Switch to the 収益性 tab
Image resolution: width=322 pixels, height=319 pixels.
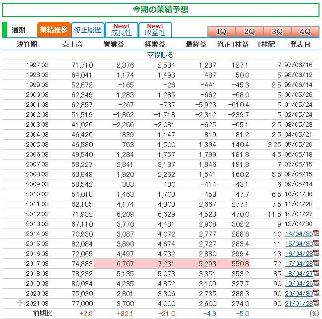155,30
